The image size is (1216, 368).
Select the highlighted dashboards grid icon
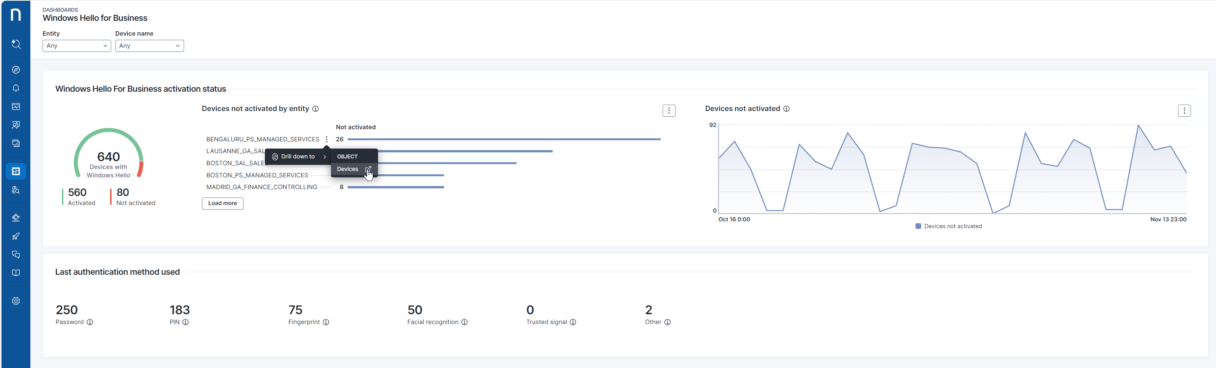[16, 172]
